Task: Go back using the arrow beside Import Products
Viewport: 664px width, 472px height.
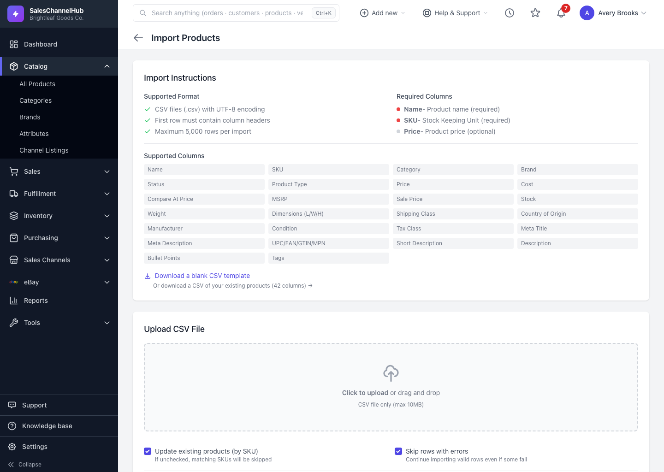Action: tap(138, 38)
